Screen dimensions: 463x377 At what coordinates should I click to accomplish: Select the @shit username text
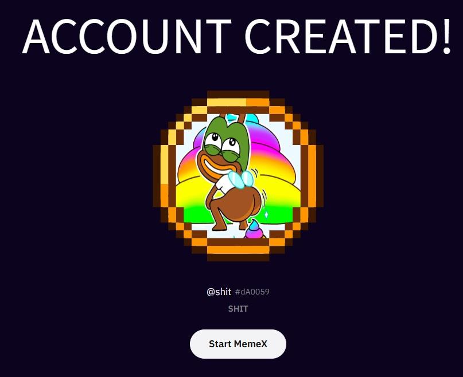click(x=219, y=292)
